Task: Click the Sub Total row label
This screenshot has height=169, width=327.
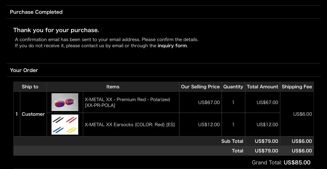Action: tap(232, 141)
